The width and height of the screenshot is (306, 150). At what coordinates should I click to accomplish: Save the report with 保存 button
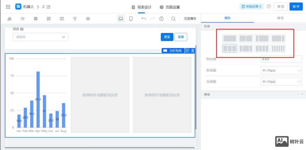pos(296,6)
